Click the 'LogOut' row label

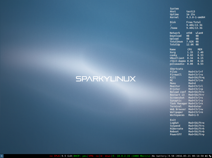pos(174,123)
